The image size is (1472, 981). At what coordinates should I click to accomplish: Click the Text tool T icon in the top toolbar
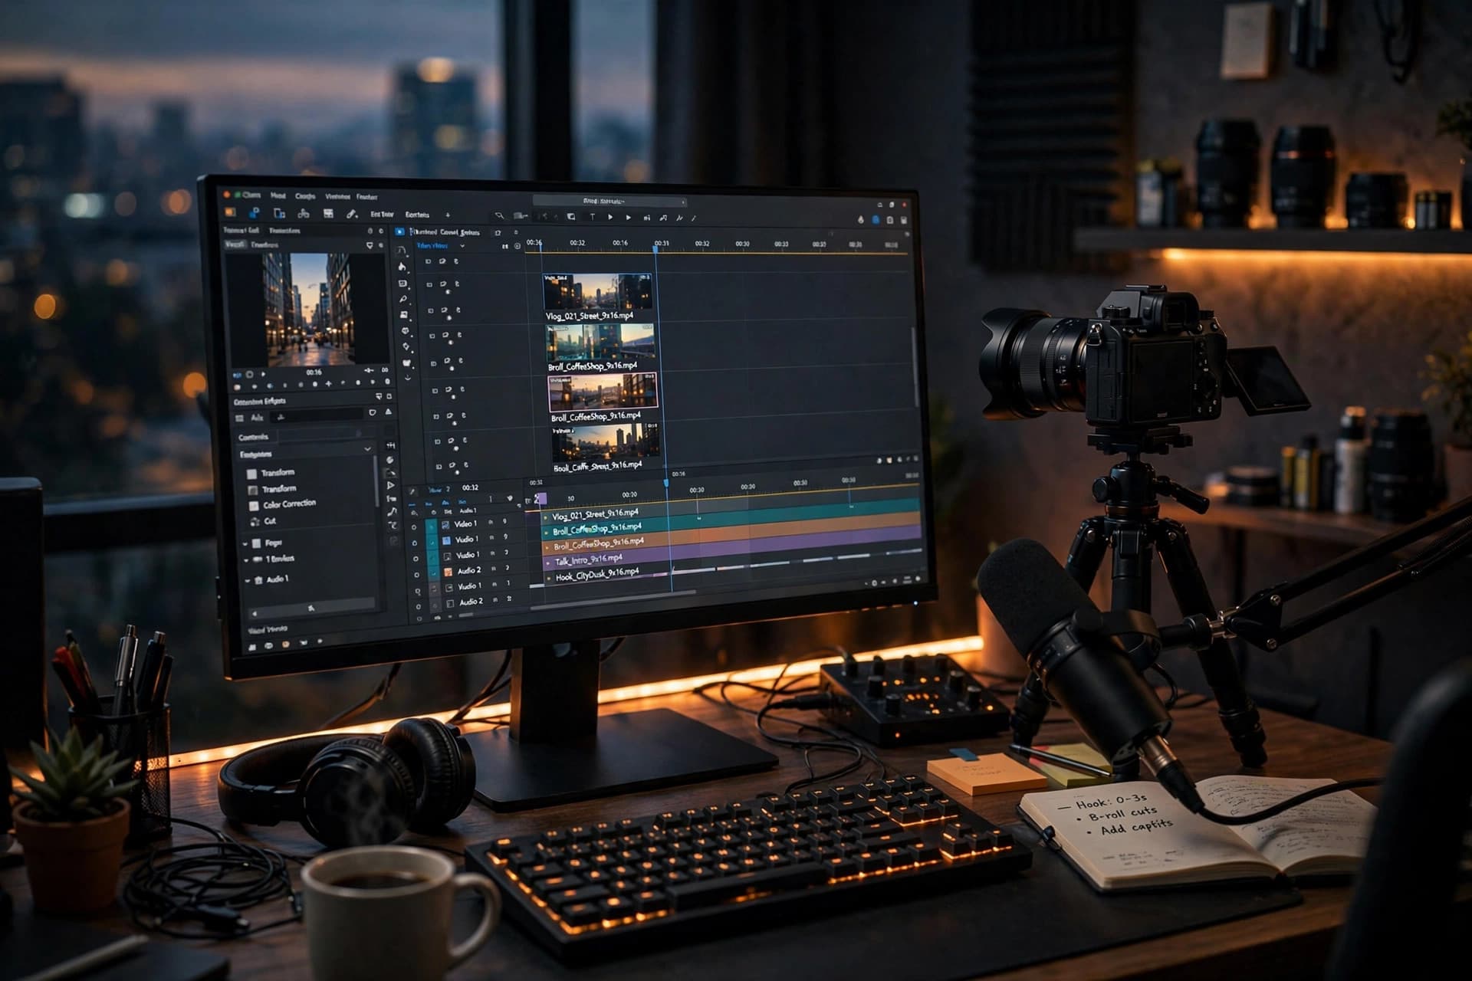click(x=593, y=218)
